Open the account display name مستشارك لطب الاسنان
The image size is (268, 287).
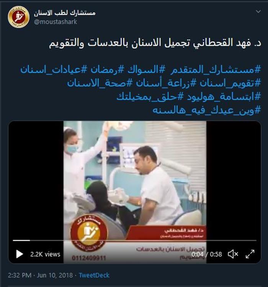pyautogui.click(x=65, y=13)
